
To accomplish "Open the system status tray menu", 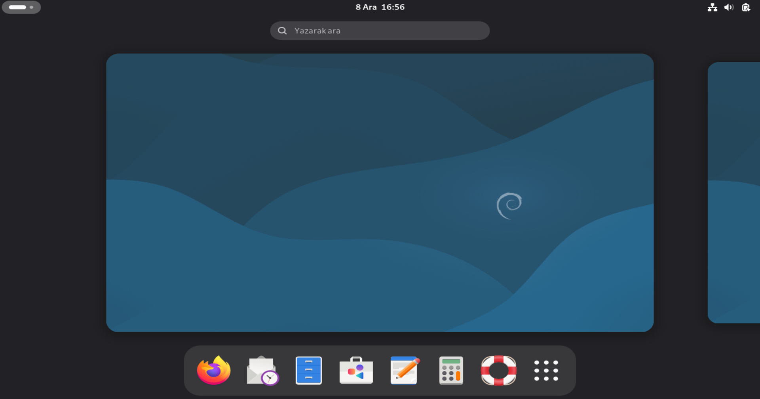I will click(728, 7).
